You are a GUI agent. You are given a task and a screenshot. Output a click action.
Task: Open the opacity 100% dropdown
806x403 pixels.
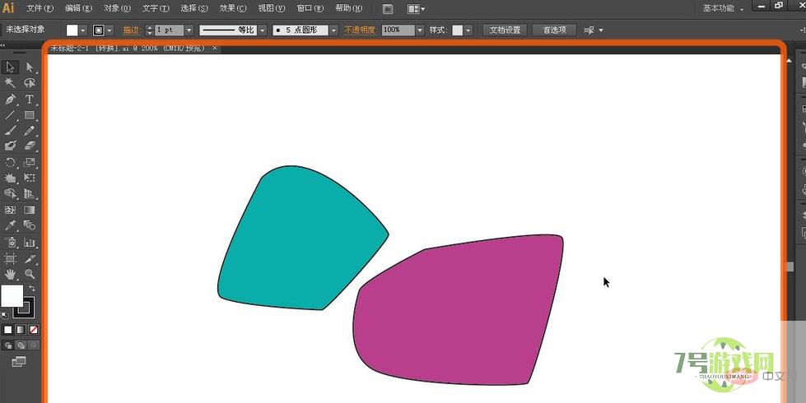pyautogui.click(x=419, y=30)
